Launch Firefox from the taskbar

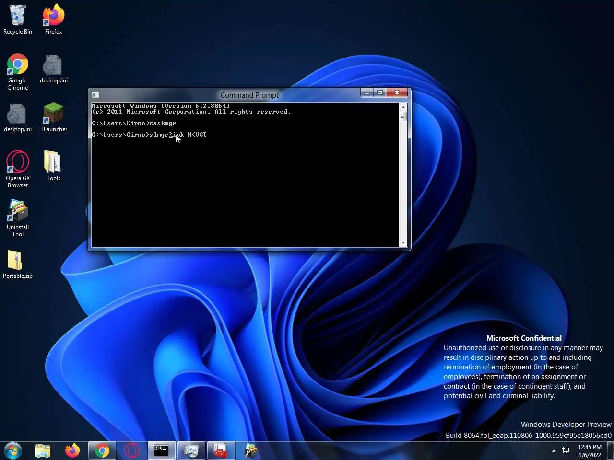click(72, 450)
